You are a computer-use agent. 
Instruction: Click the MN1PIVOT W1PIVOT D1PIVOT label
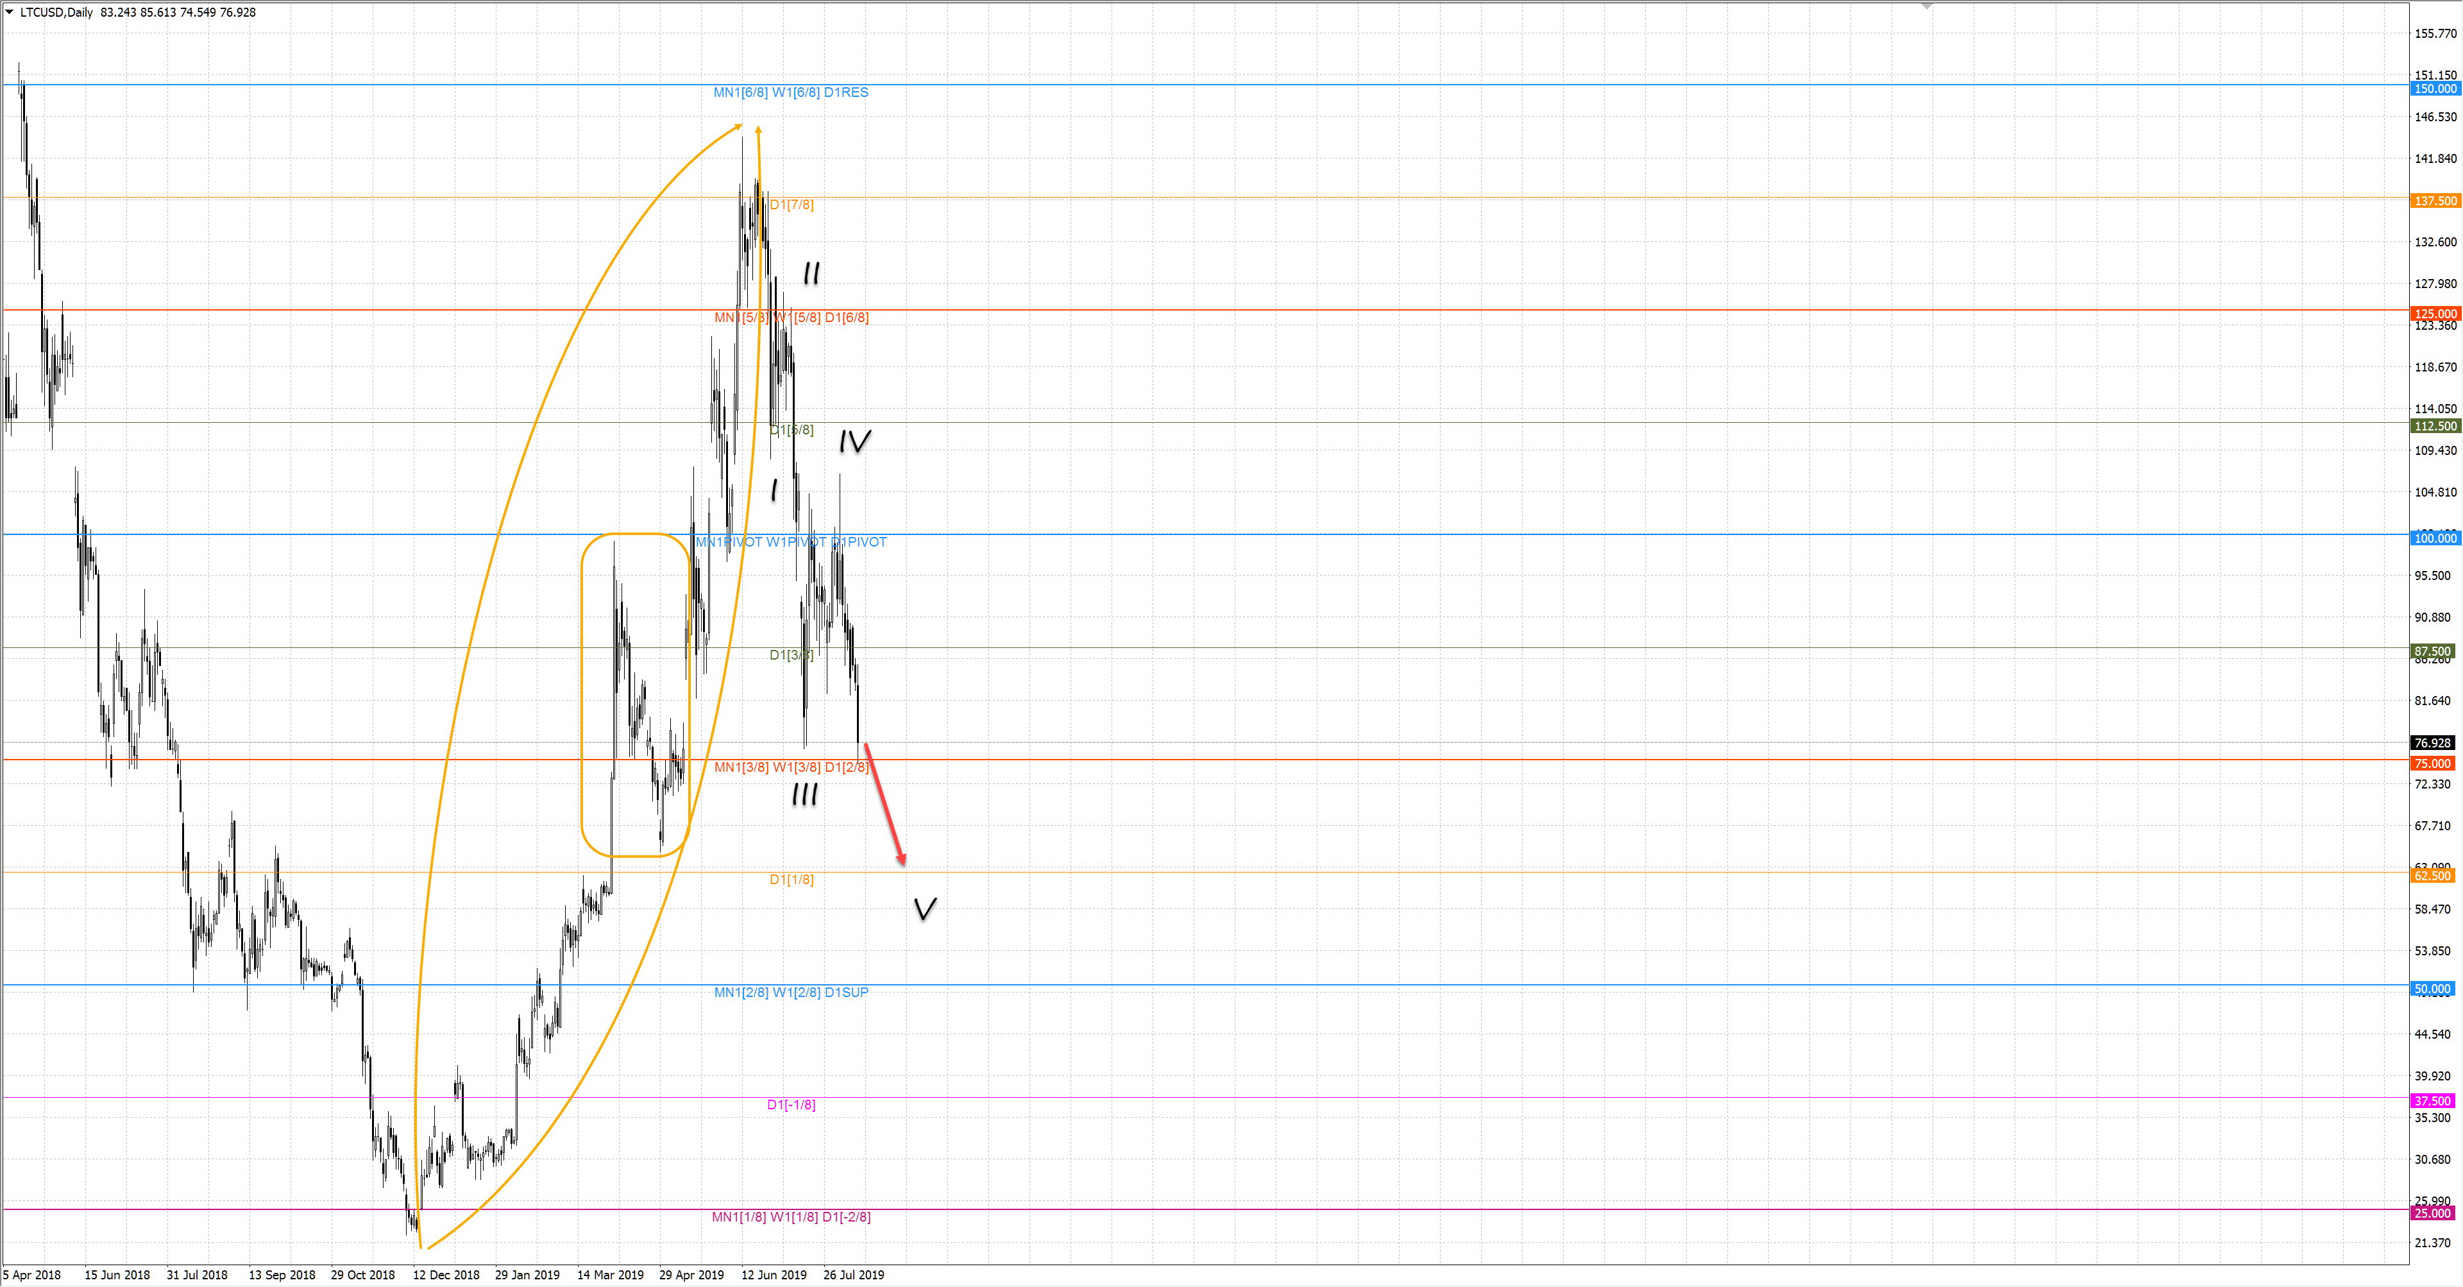(x=791, y=542)
